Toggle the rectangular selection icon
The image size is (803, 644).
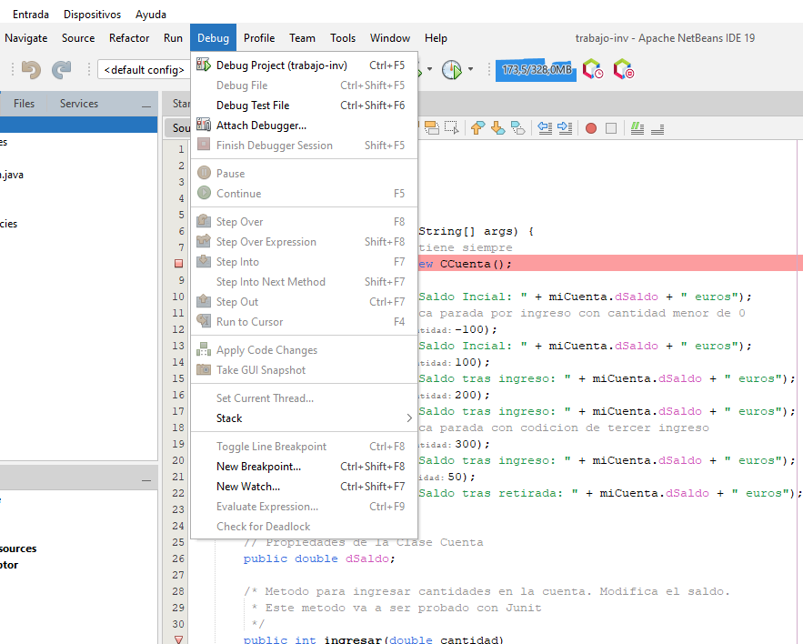pyautogui.click(x=451, y=128)
